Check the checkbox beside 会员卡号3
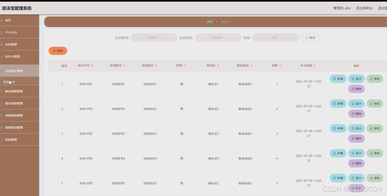Image resolution: width=387 pixels, height=196 pixels. click(53, 133)
